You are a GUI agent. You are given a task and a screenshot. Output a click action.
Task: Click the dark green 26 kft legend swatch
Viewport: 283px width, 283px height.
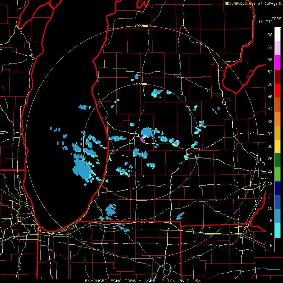(278, 160)
